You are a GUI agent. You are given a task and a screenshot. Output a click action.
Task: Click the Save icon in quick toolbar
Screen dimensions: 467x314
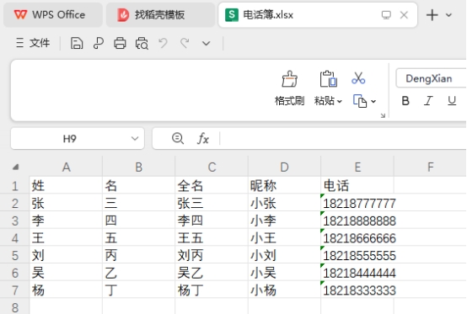pyautogui.click(x=77, y=43)
